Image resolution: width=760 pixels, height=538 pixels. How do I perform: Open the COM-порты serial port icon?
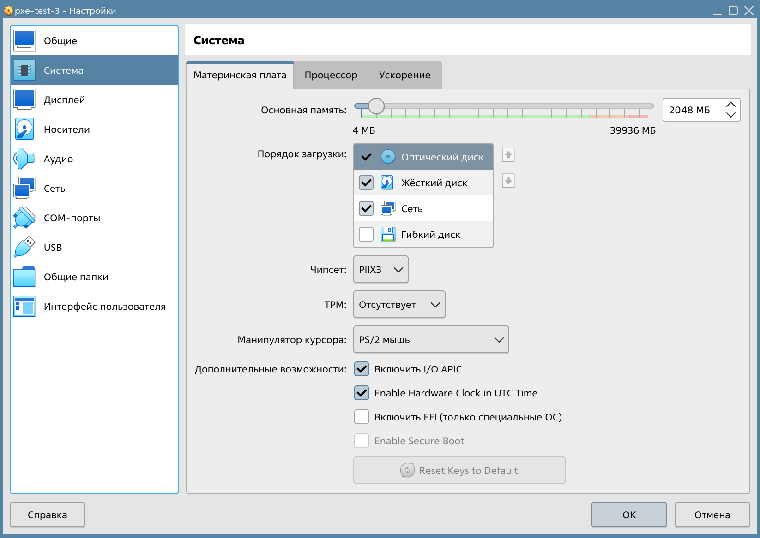click(24, 218)
